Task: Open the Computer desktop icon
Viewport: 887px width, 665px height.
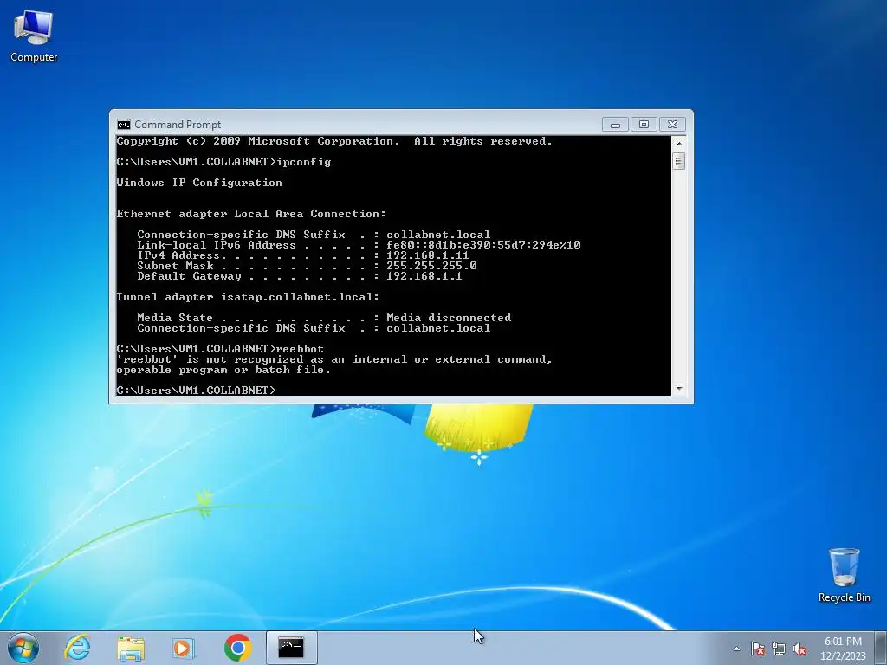Action: (34, 36)
